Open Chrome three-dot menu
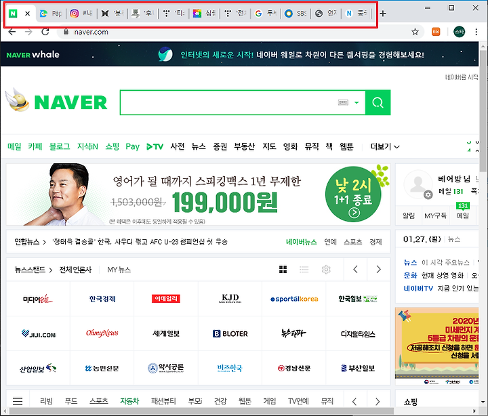 click(476, 32)
